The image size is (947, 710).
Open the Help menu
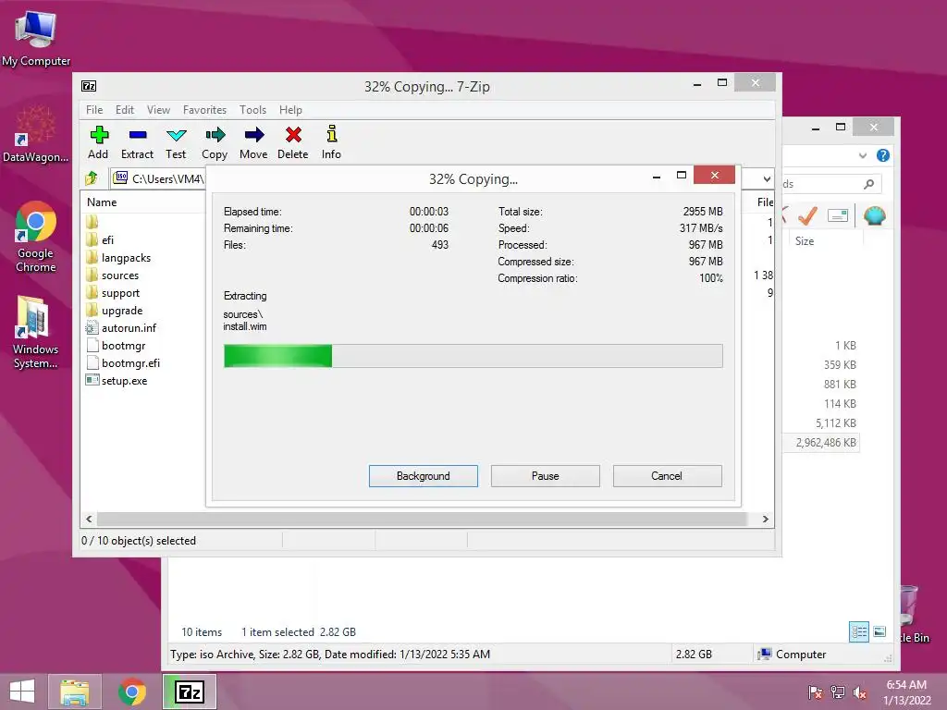[x=290, y=110]
